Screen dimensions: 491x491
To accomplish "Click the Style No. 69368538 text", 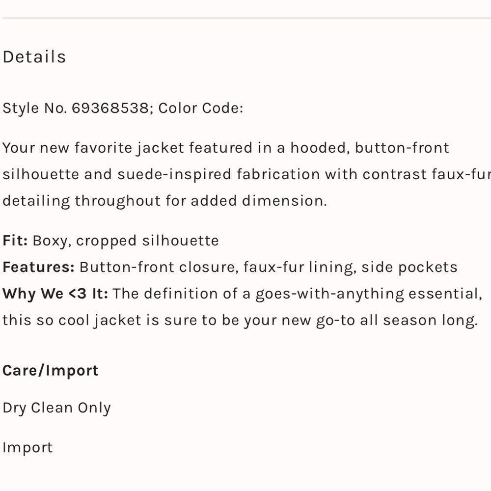I will tap(78, 109).
